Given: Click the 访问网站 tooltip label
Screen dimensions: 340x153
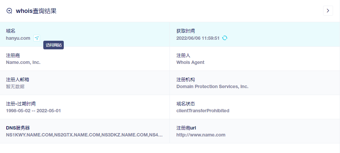Looking at the screenshot, I should (54, 45).
